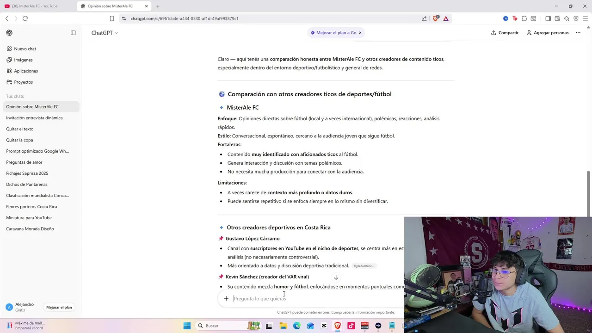Open chat Fichajes Saprissa 2025

(x=27, y=173)
